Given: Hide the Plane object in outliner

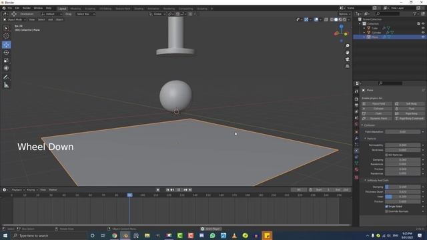Looking at the screenshot, I should (423, 37).
